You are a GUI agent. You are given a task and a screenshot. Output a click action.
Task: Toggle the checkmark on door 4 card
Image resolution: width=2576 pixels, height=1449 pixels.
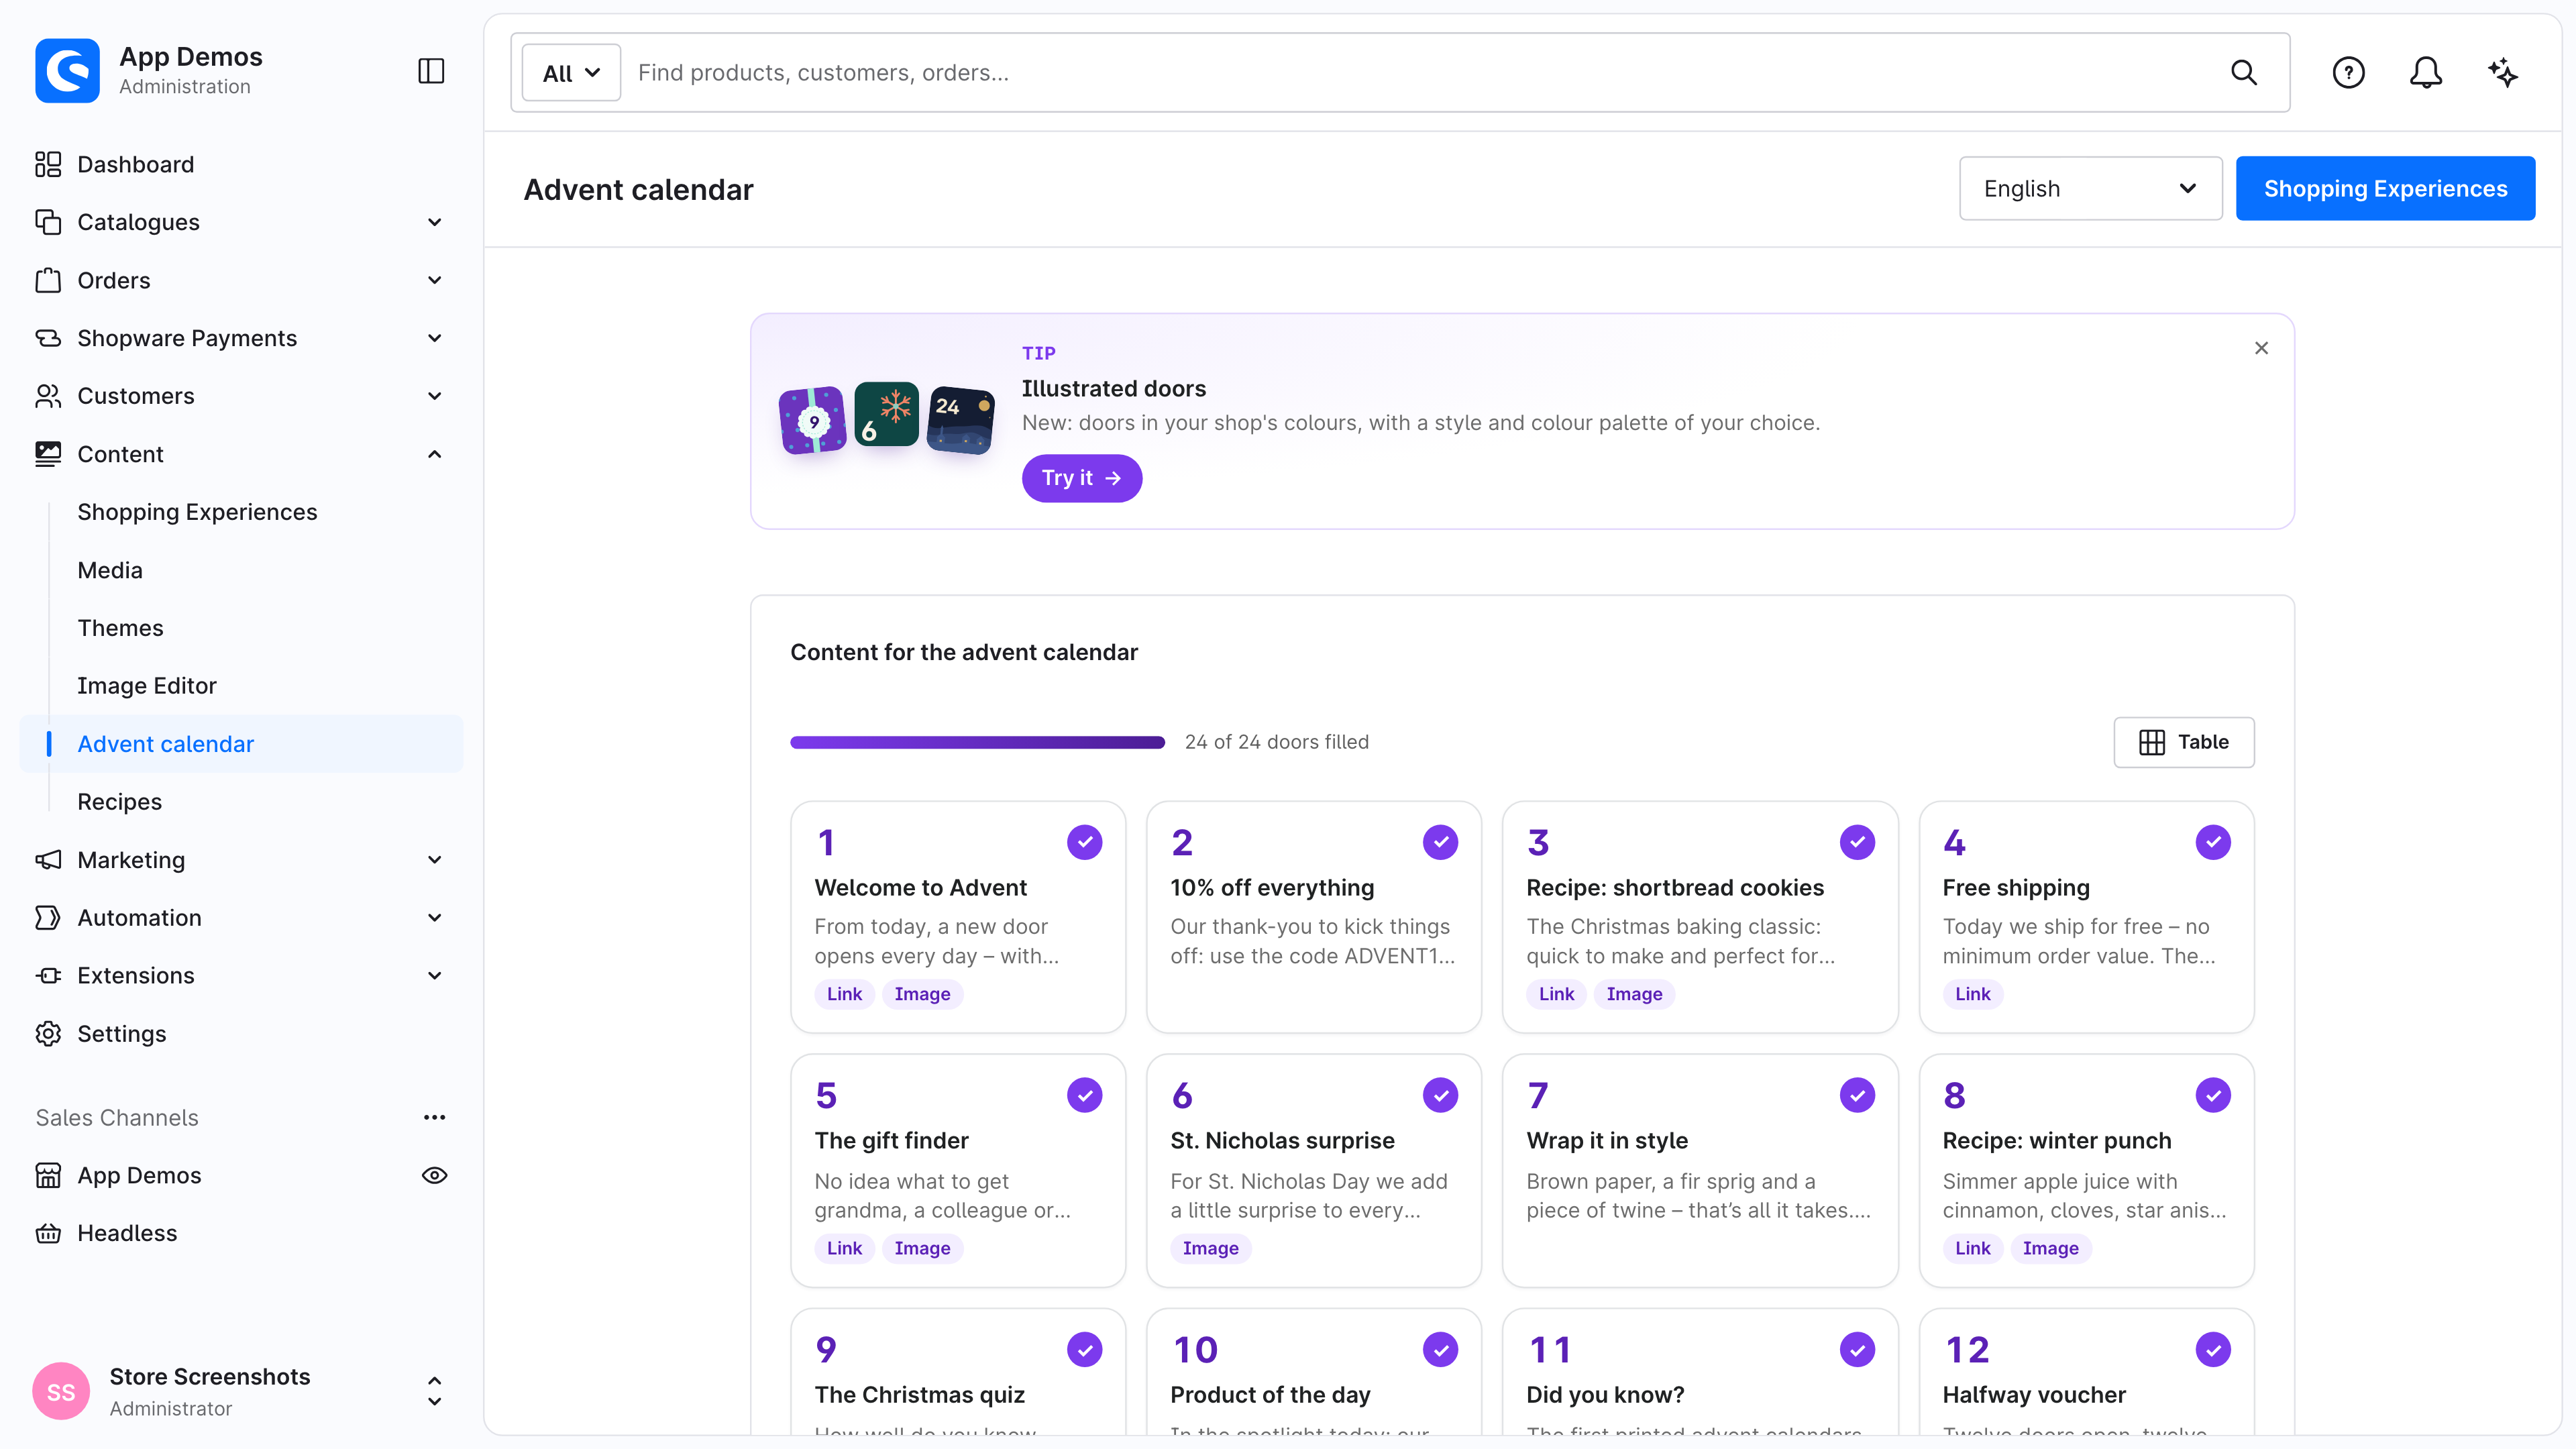2212,842
